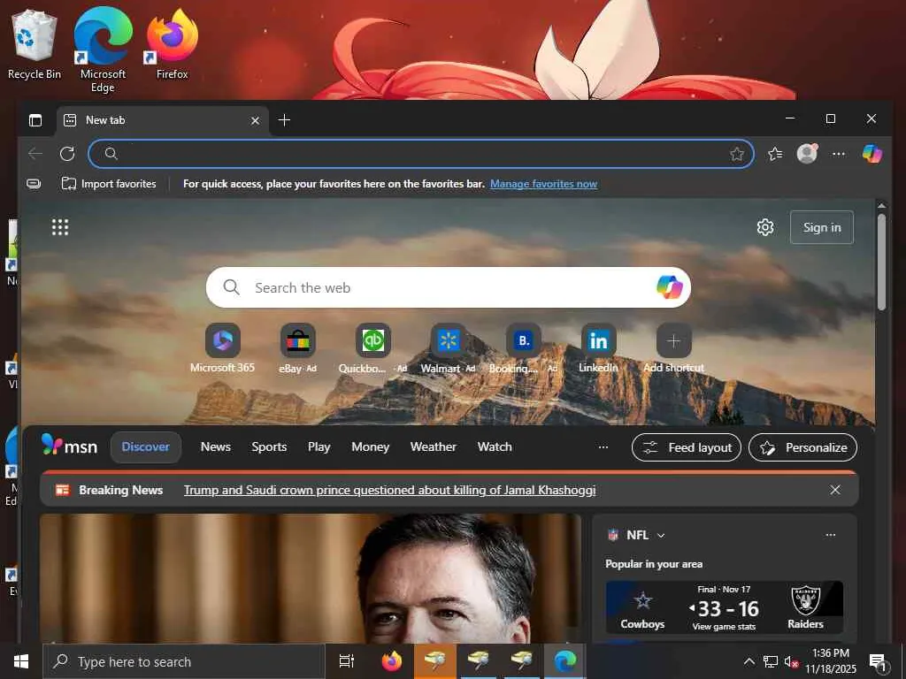
Task: Open Cowboys vs Raiders View game stats
Action: pyautogui.click(x=724, y=627)
